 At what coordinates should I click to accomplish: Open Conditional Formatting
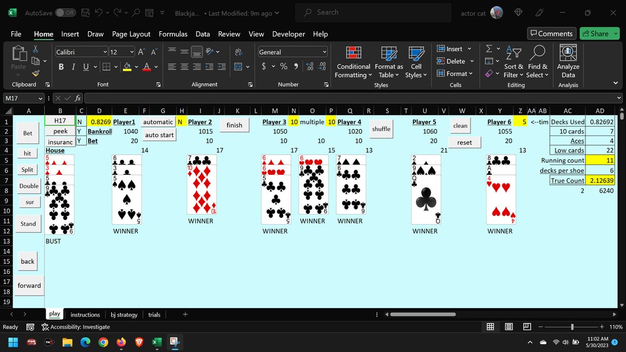click(x=352, y=61)
